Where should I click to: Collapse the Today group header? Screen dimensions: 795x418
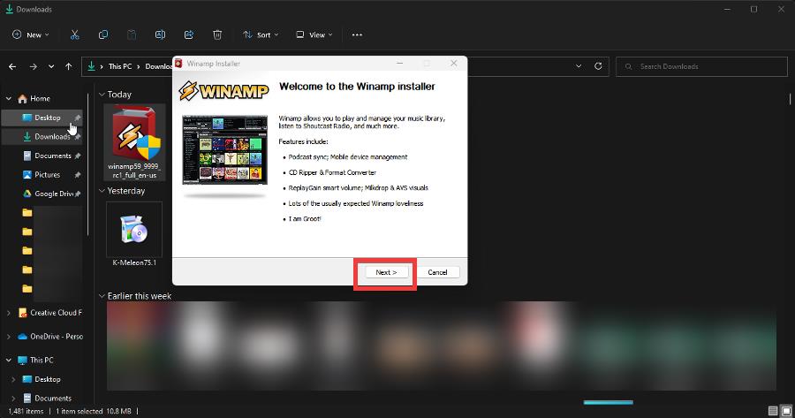[x=102, y=95]
